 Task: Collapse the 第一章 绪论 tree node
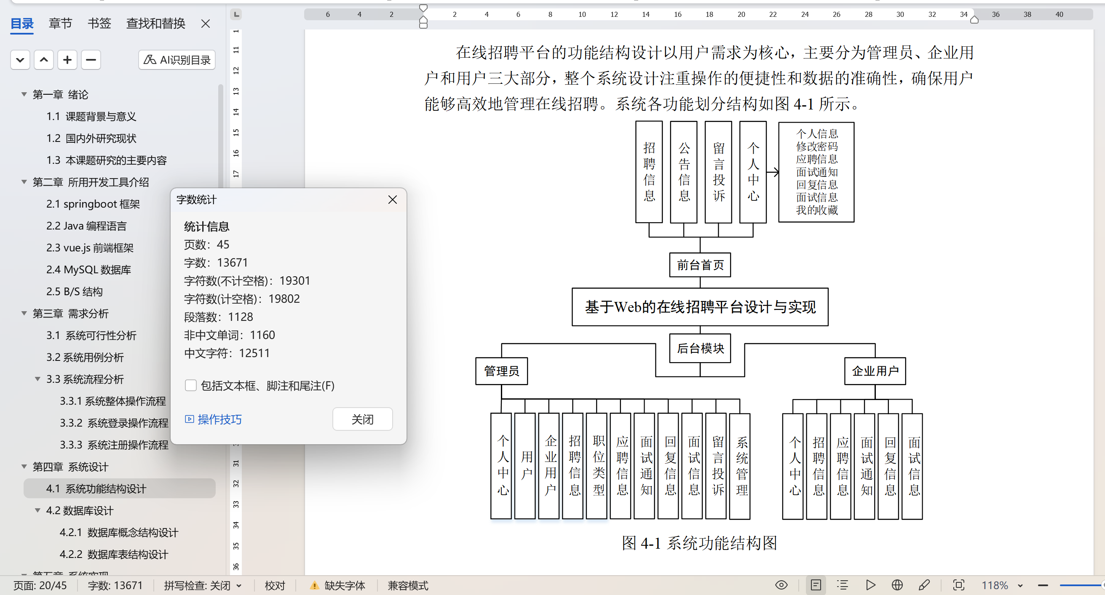click(24, 94)
